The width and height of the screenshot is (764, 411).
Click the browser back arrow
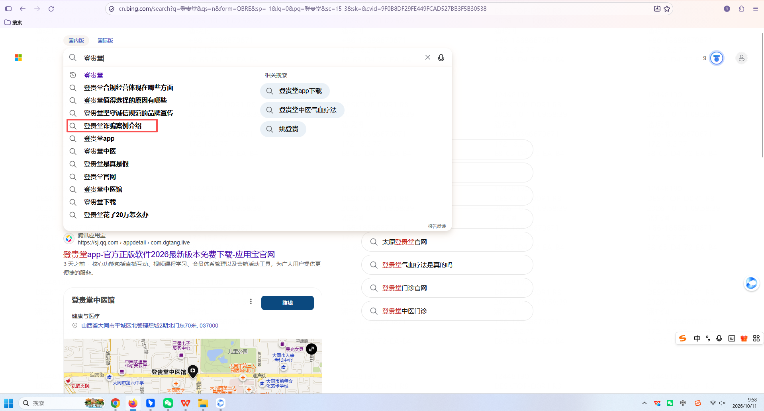(23, 9)
